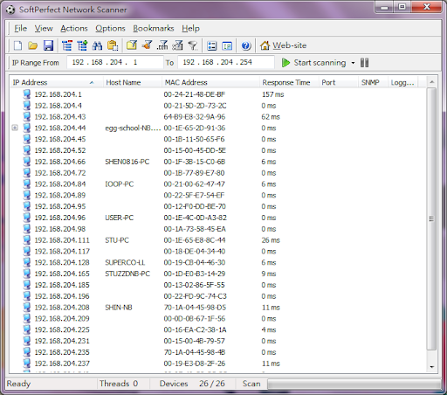Click the Expand all tree icon
Screen dimensions: 447x395
click(82, 45)
